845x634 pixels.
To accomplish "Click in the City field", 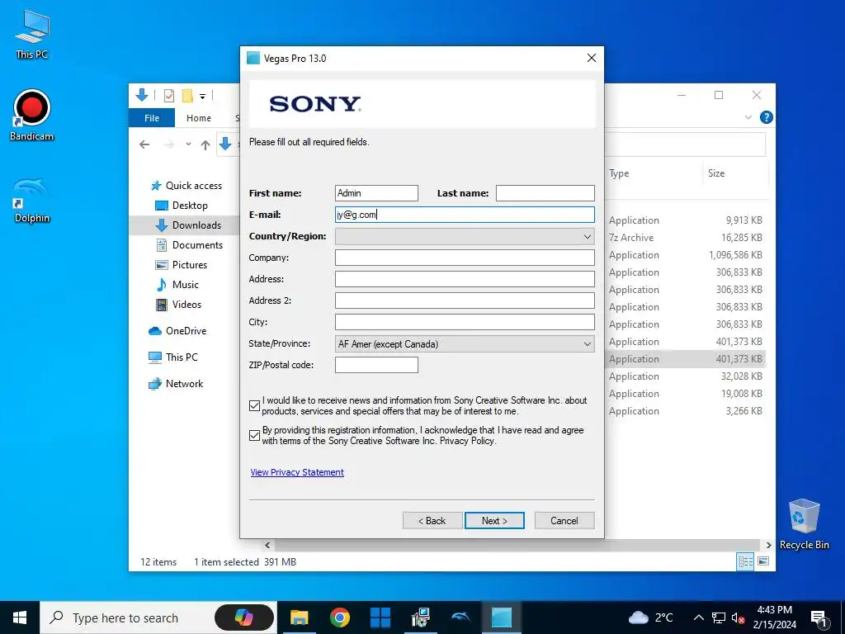I will click(x=465, y=323).
